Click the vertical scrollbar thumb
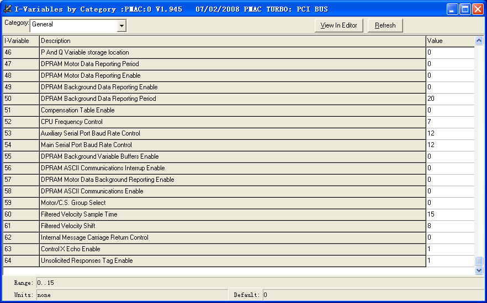This screenshot has height=303, width=487. pyautogui.click(x=479, y=261)
